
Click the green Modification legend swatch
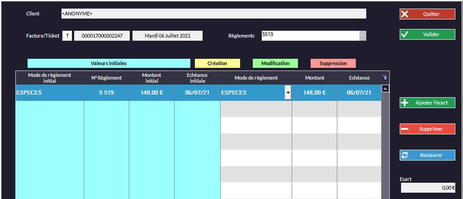click(275, 63)
